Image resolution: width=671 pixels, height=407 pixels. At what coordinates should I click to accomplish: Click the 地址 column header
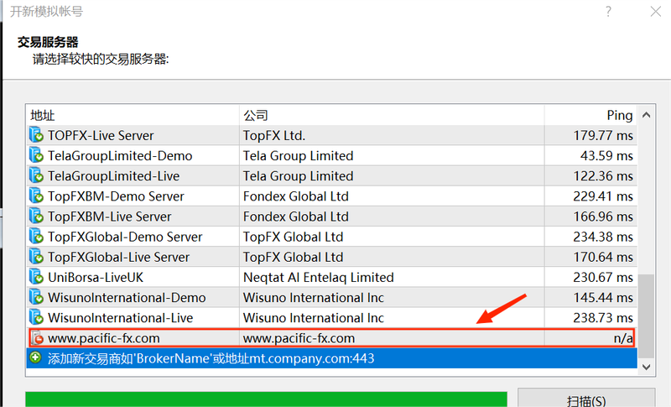coord(133,115)
